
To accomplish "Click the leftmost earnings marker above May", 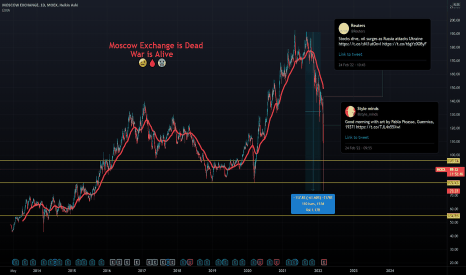I will pos(15,262).
